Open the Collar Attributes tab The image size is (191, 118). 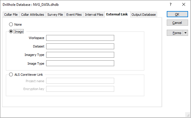tap(32, 15)
